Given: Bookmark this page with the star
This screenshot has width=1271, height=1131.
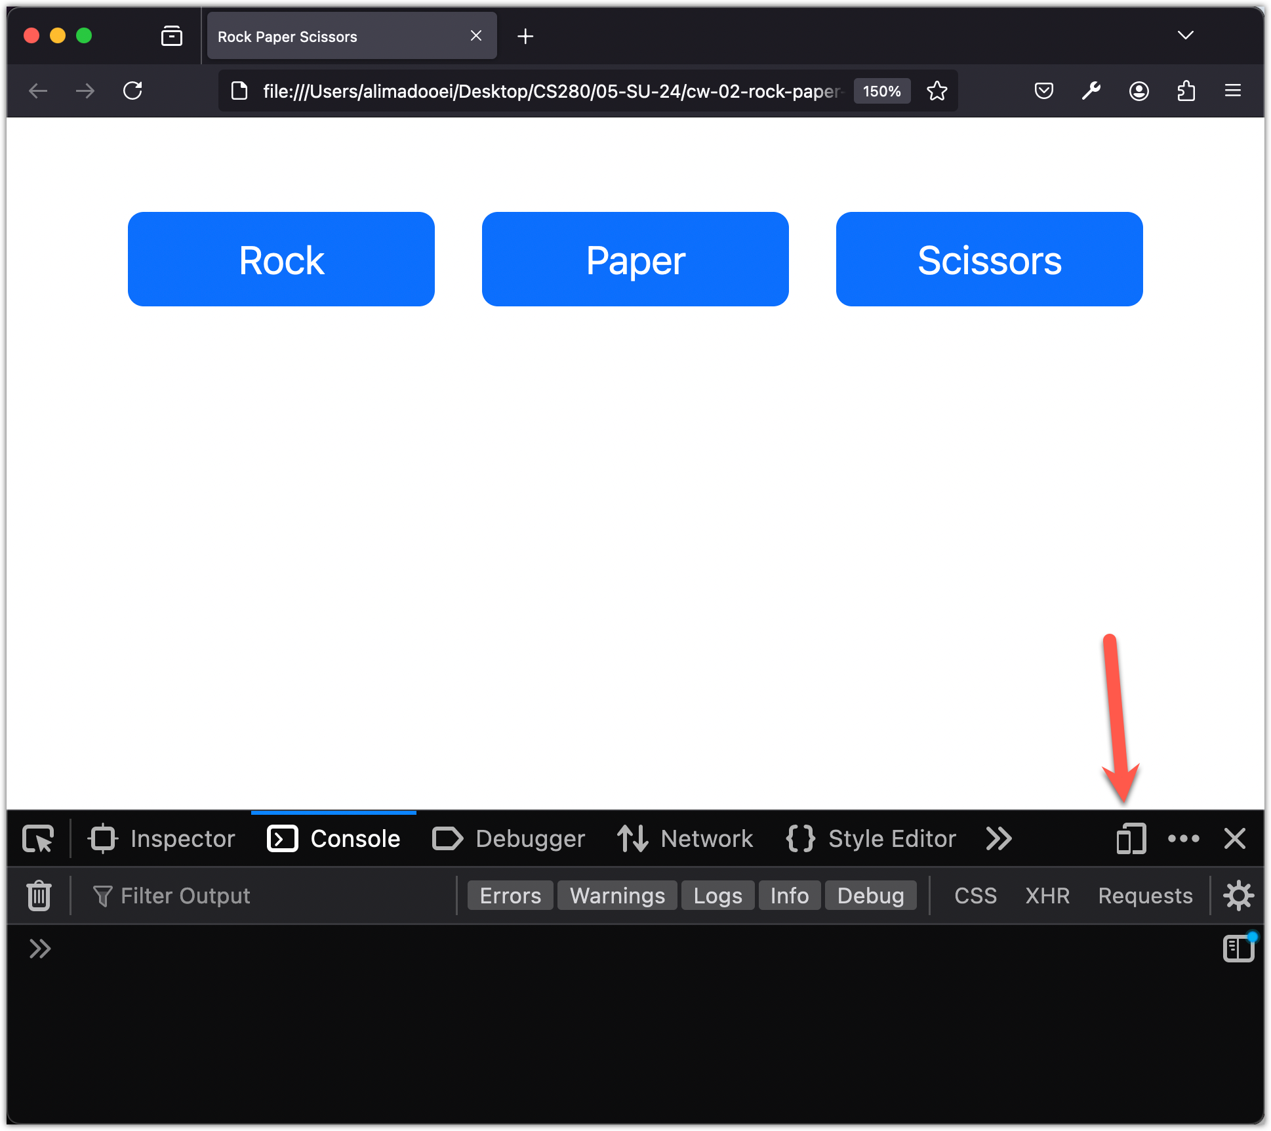Looking at the screenshot, I should (x=937, y=91).
